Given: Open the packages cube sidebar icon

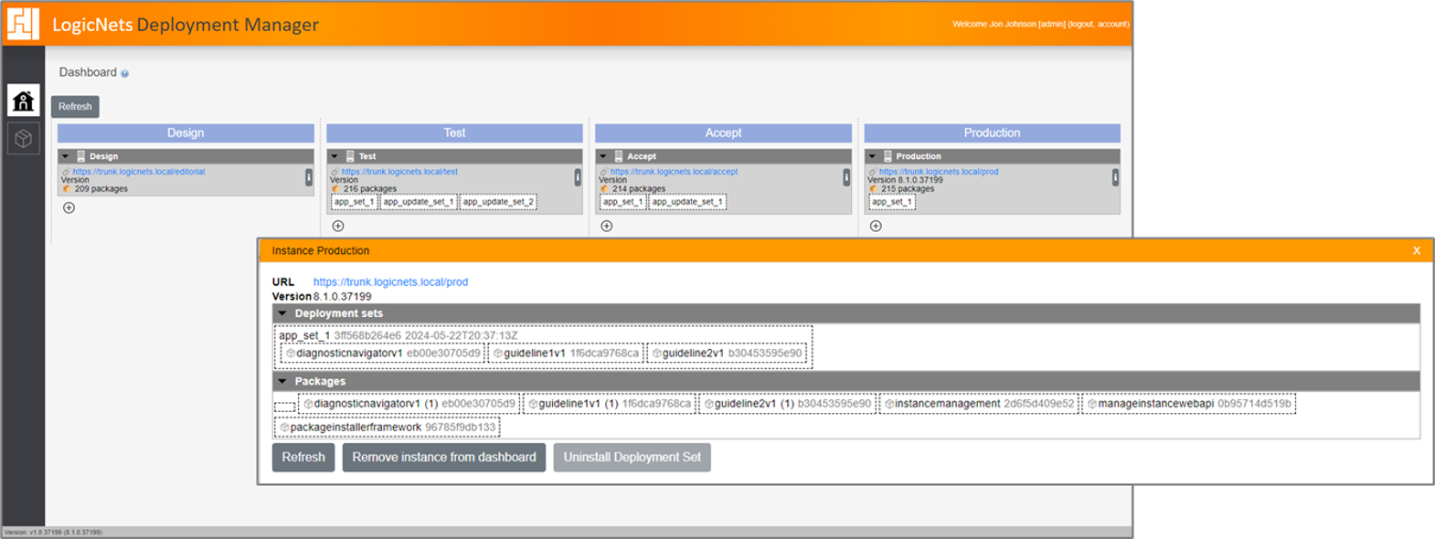Looking at the screenshot, I should pyautogui.click(x=24, y=138).
